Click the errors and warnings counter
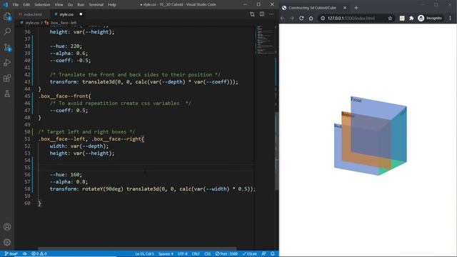 [39, 254]
